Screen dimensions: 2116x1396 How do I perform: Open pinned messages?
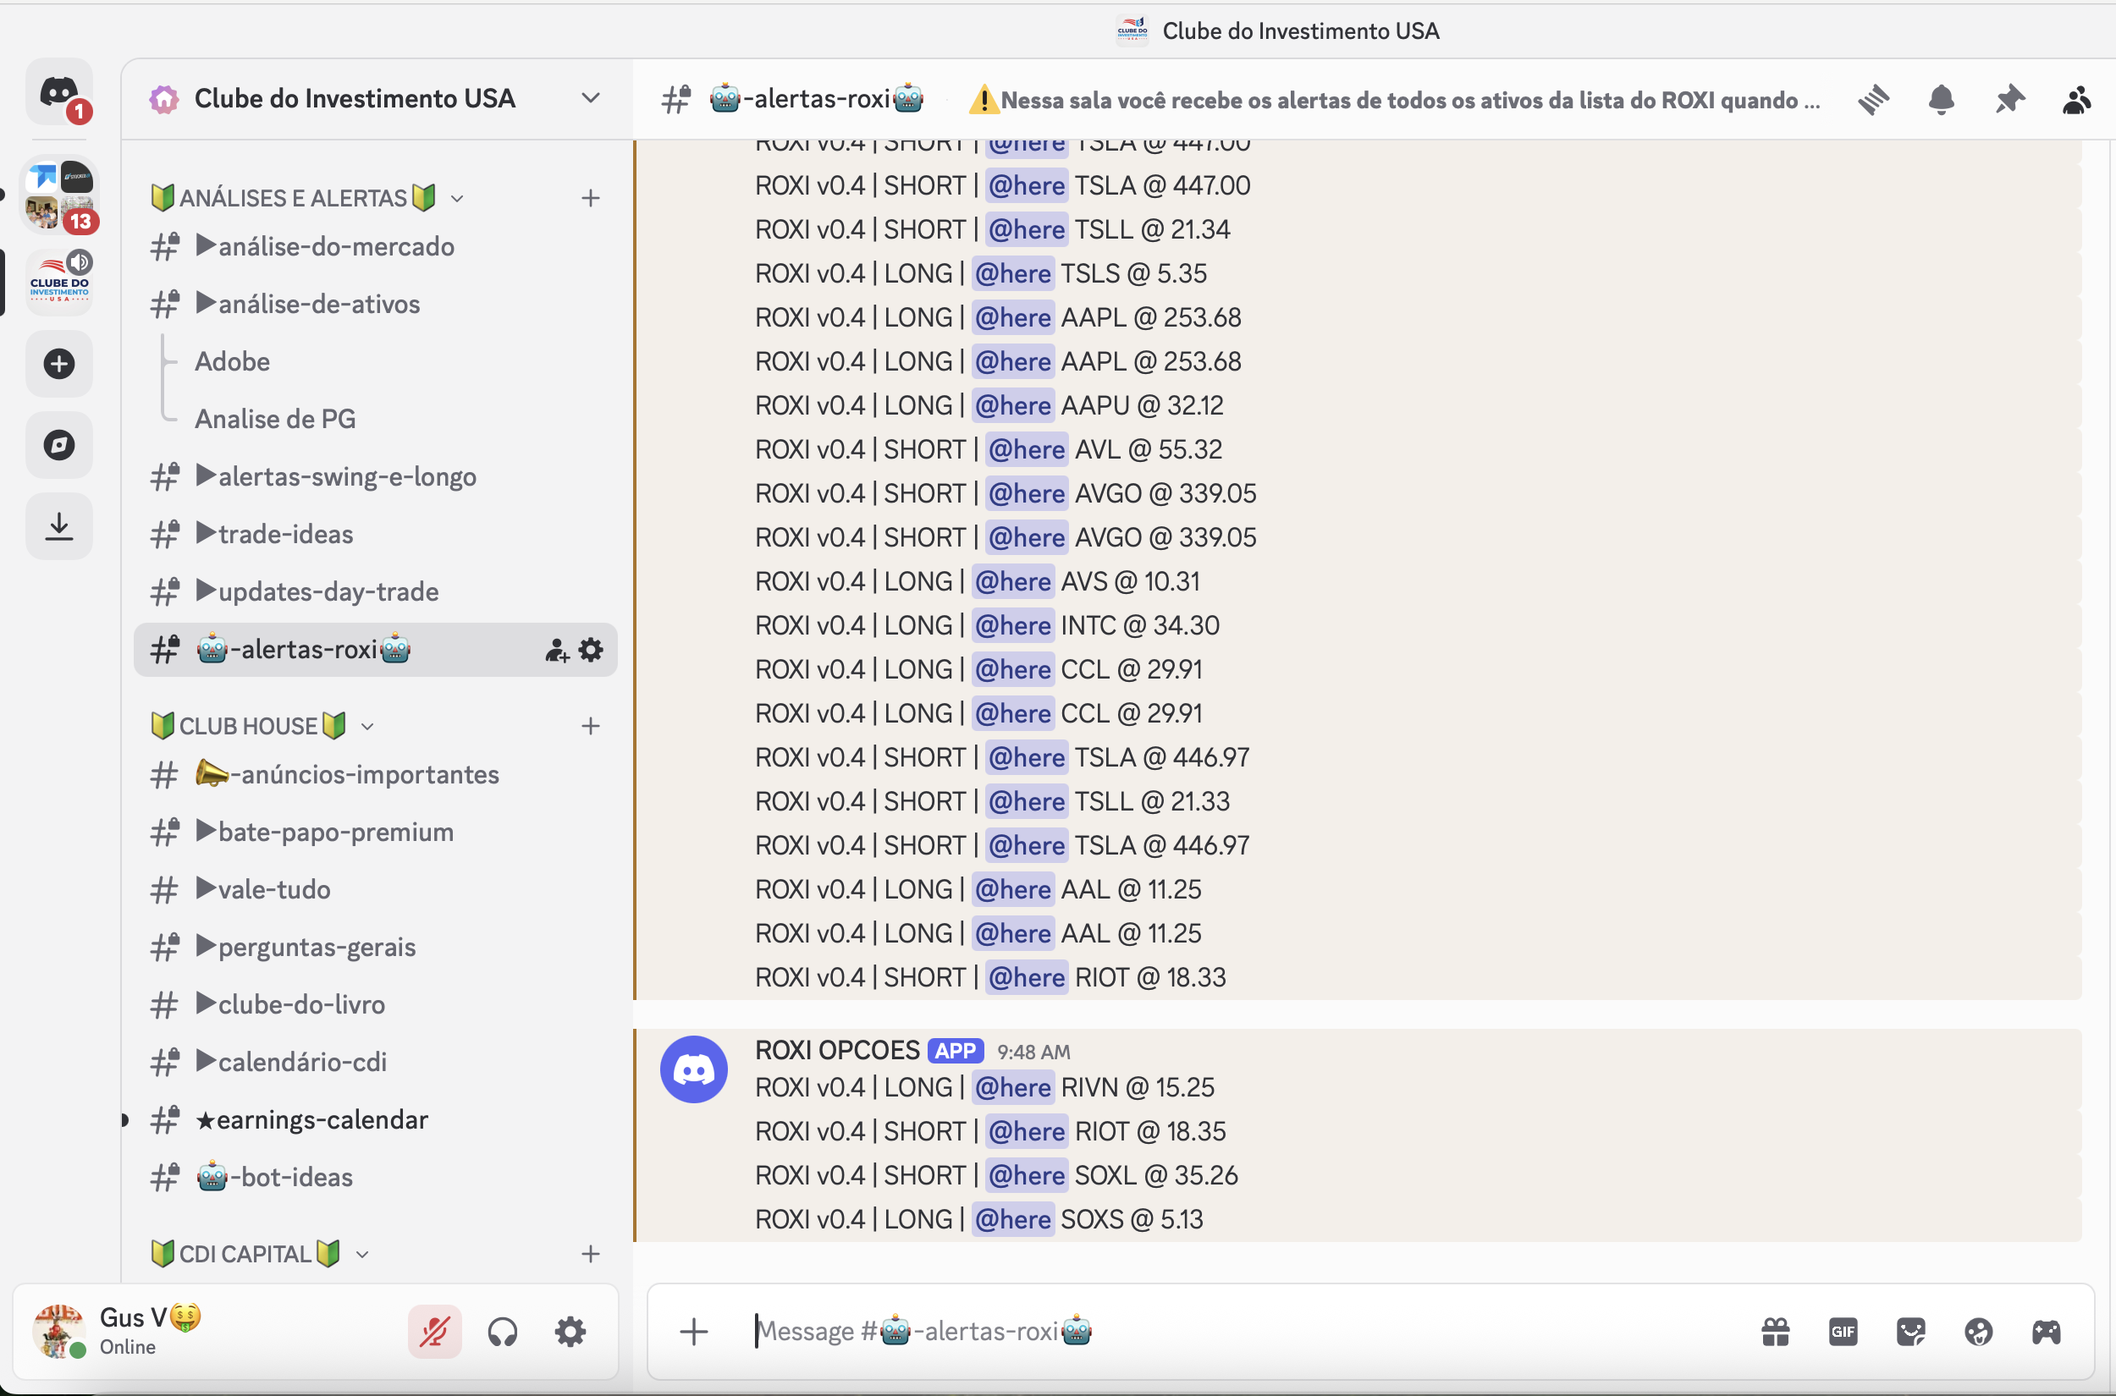click(x=2009, y=100)
